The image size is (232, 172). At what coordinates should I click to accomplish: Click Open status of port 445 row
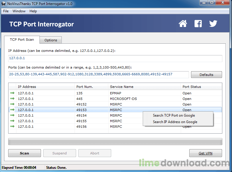tap(187, 99)
